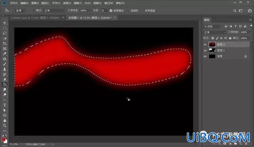
Task: Select the Elliptical Marquee tool
Action: pyautogui.click(x=4, y=28)
